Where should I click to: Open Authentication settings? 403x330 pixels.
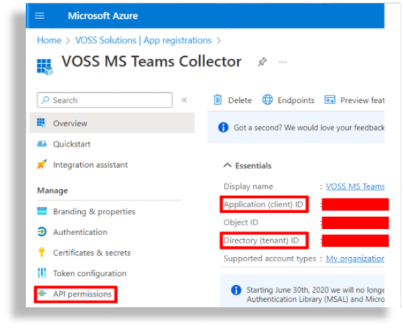pos(80,232)
